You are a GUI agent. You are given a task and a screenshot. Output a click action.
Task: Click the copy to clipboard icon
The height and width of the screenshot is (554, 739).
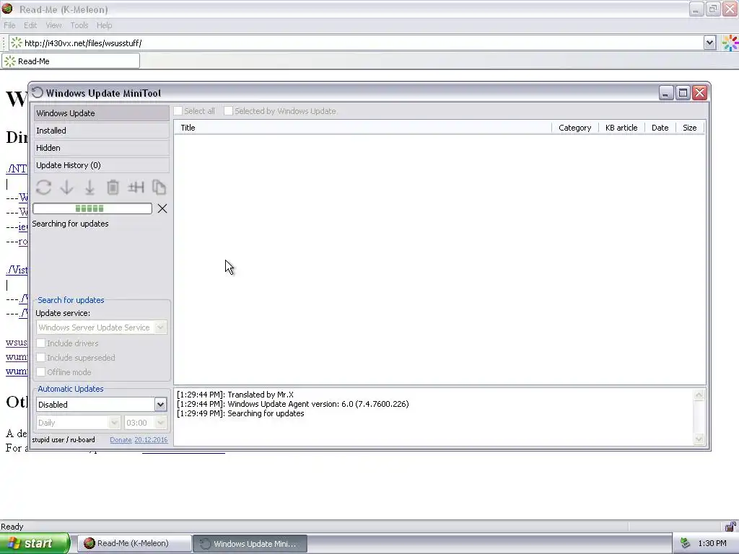(159, 188)
